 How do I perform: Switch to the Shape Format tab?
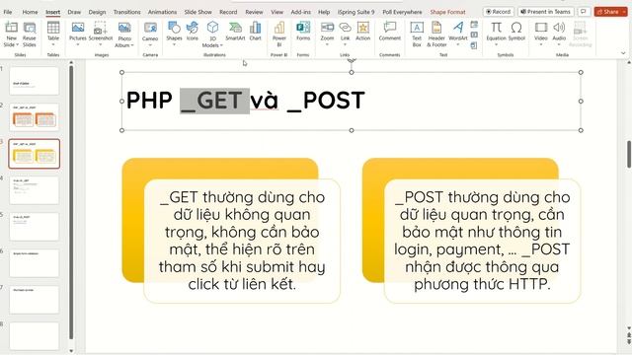[447, 12]
